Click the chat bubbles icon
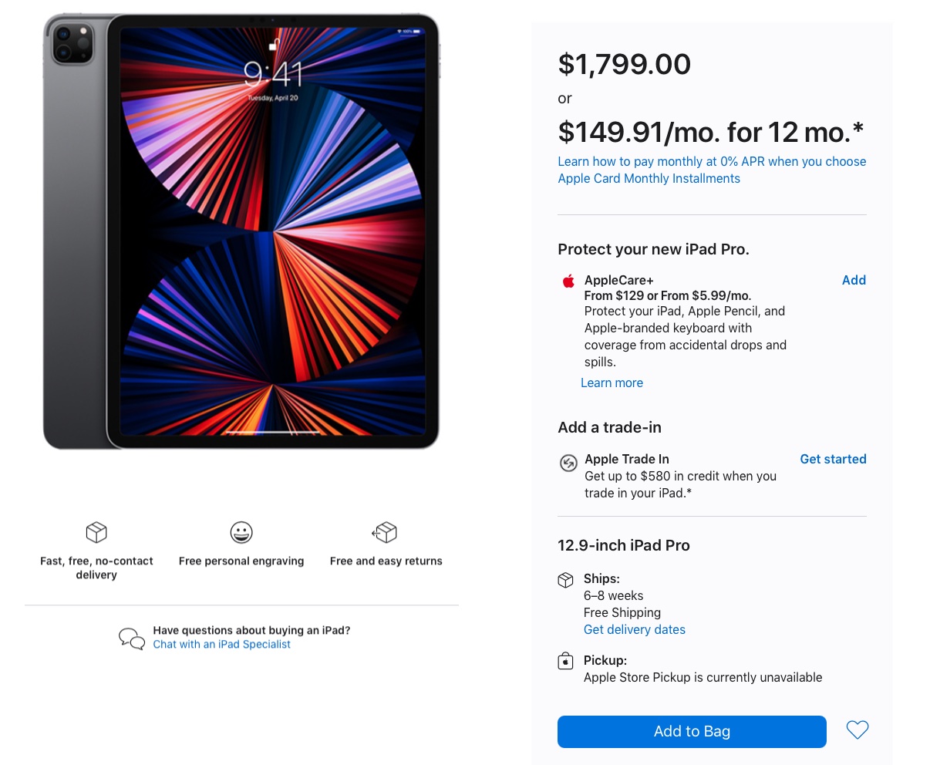The width and height of the screenshot is (930, 765). 132,638
